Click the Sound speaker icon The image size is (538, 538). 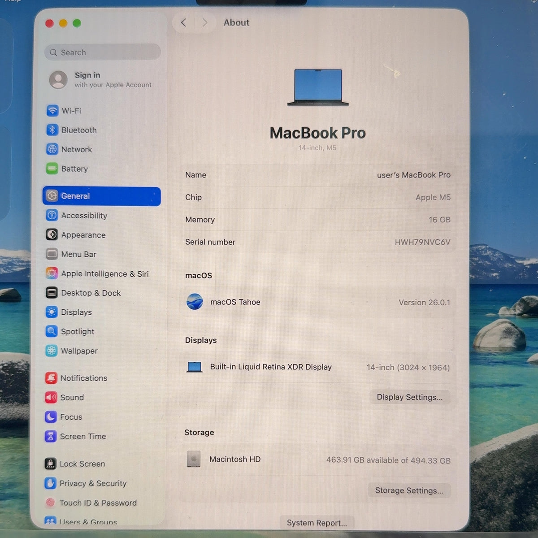51,397
